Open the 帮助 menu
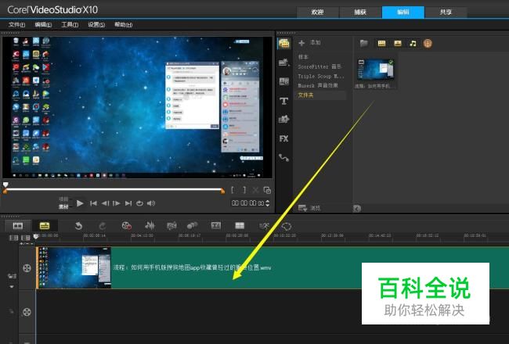The width and height of the screenshot is (509, 344). pyautogui.click(x=124, y=25)
